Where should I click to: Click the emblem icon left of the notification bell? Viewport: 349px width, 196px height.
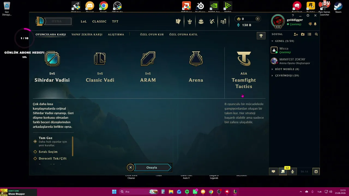[x=310, y=24]
